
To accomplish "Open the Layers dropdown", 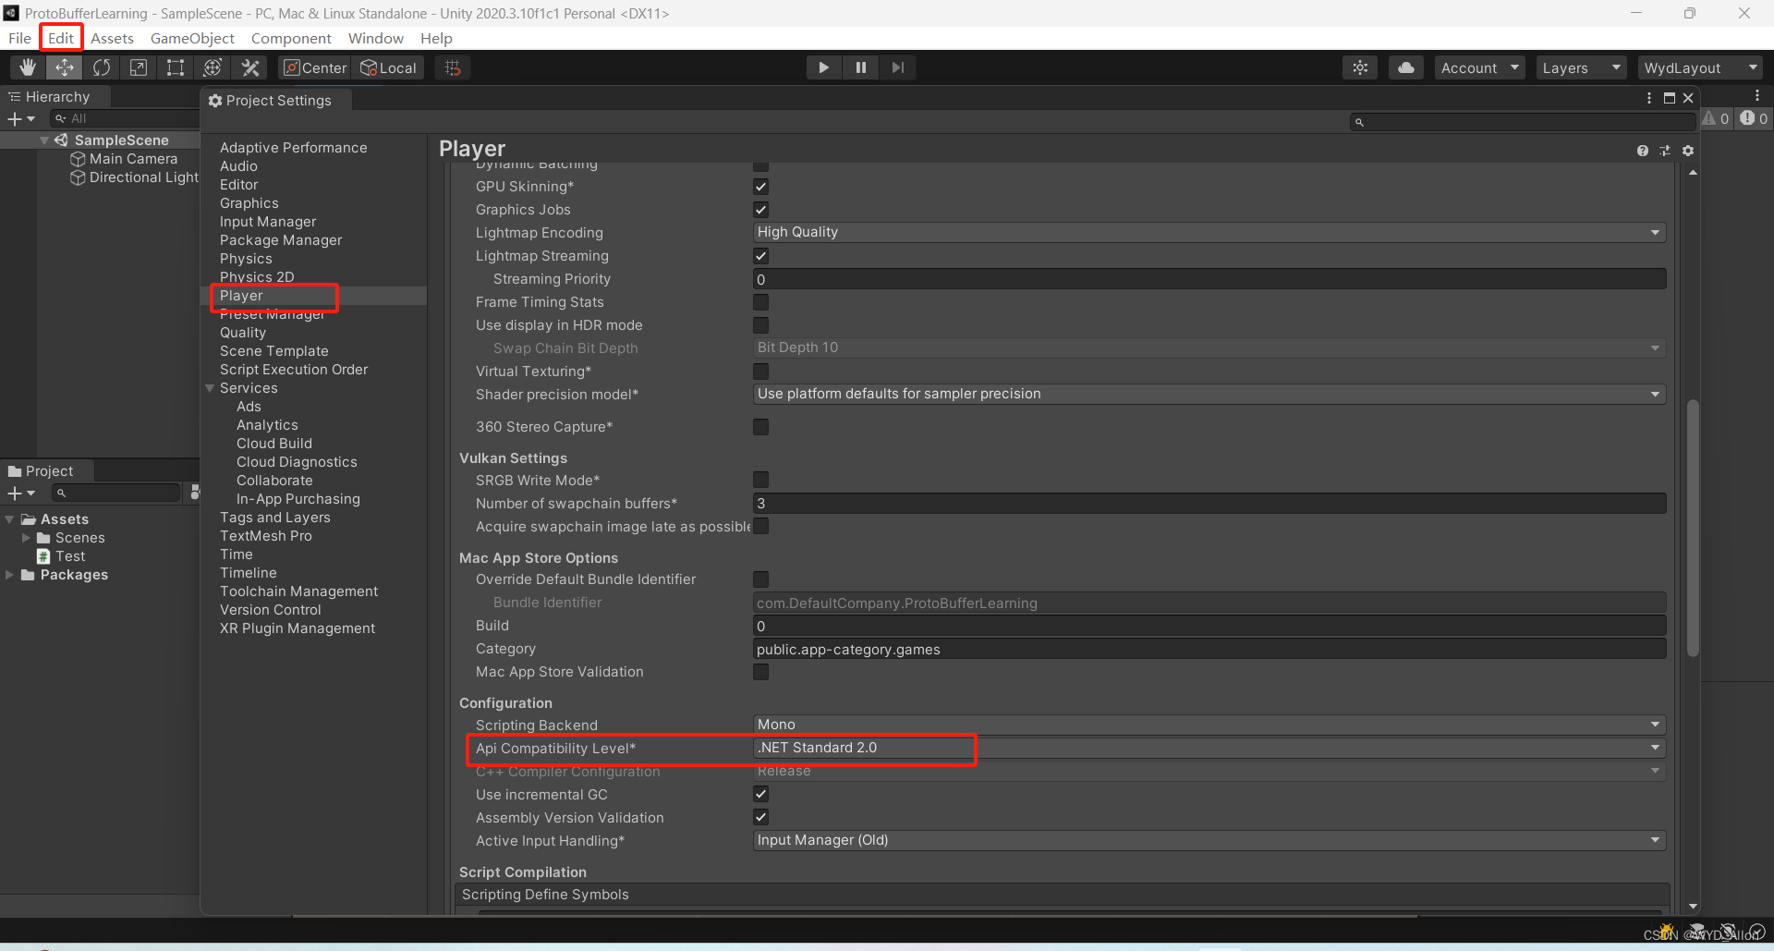I will [1581, 67].
